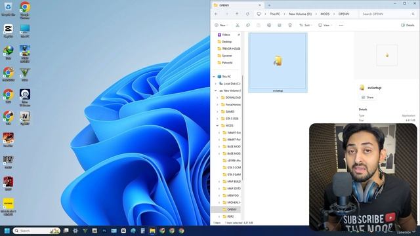Click the New Volume (D:) breadcrumb

tap(300, 14)
